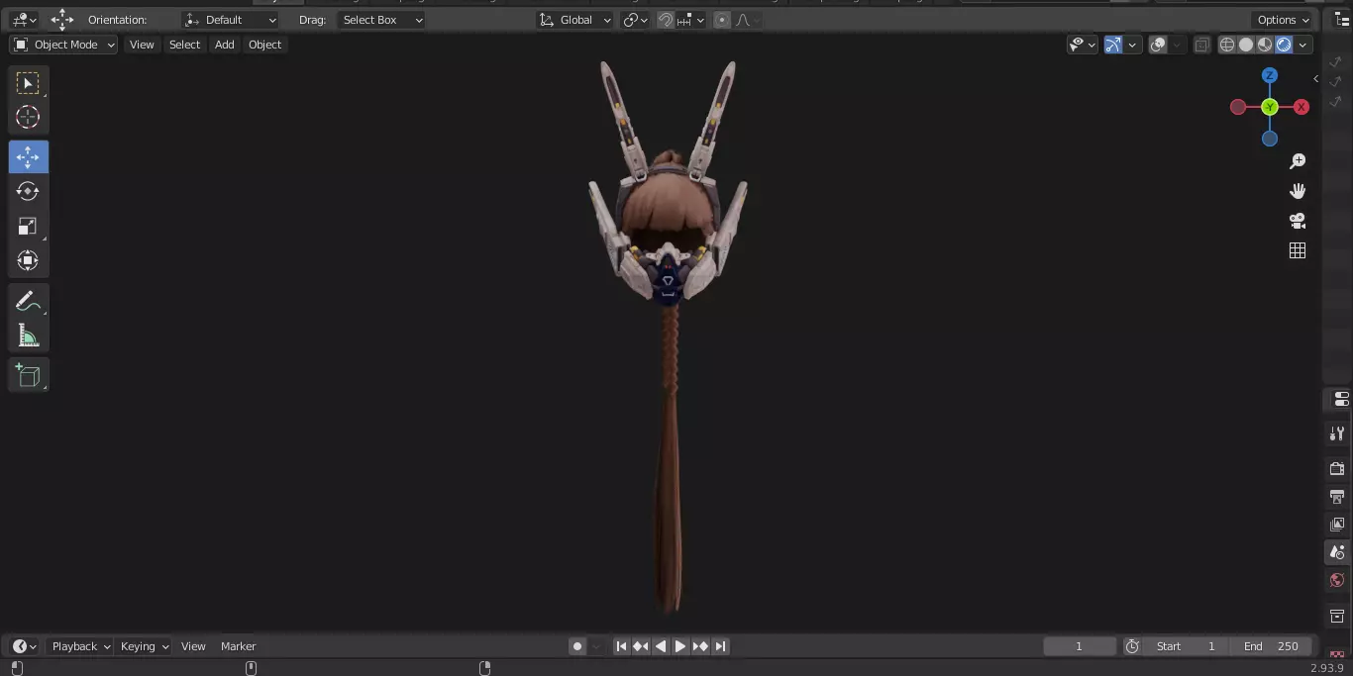Viewport: 1353px width, 676px height.
Task: Open the Object properties archive-box tab
Action: (1337, 616)
